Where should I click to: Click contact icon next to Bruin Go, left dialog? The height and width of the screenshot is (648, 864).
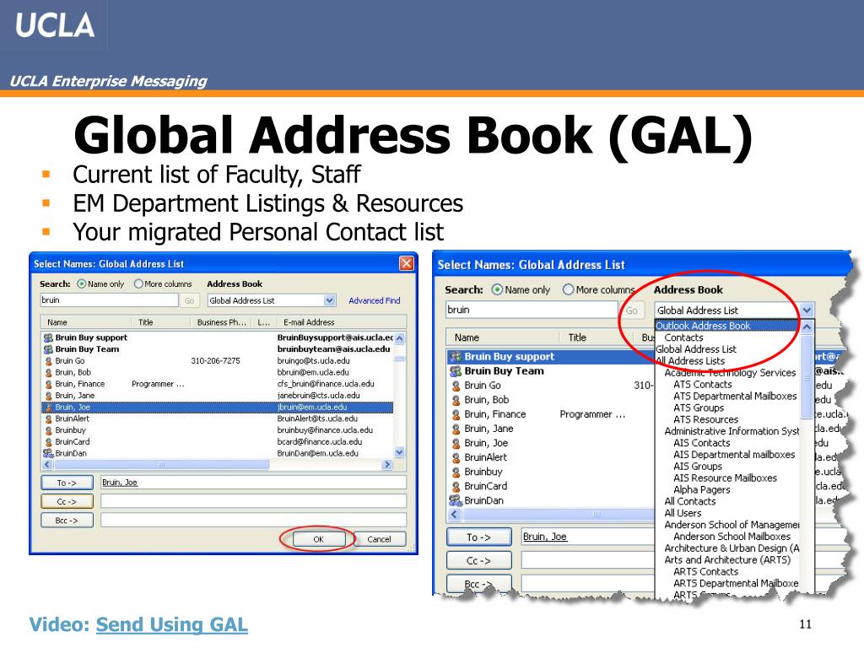pos(48,361)
